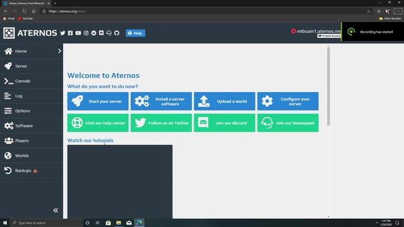The width and height of the screenshot is (404, 227).
Task: Click the Edge icon on taskbar
Action: [x=139, y=223]
